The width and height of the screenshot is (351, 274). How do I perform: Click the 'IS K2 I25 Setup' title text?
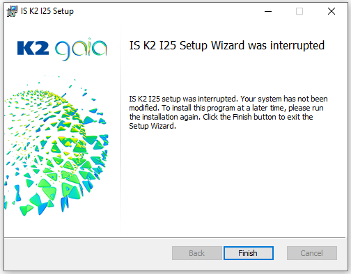[47, 11]
